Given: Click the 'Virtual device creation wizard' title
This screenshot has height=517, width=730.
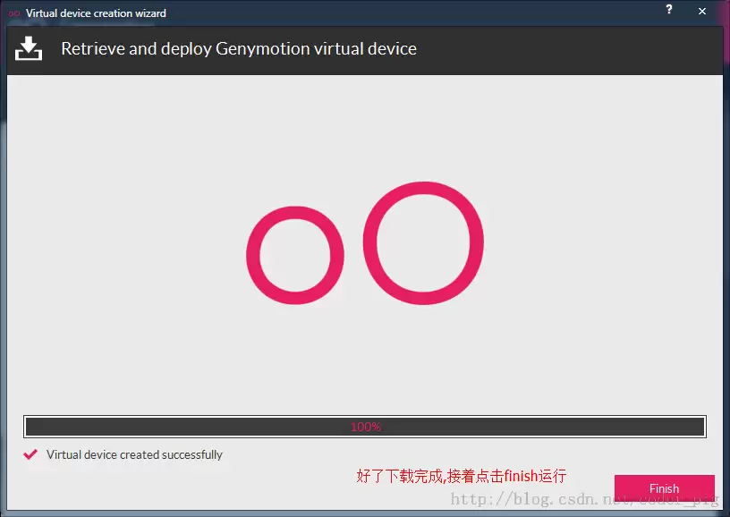Looking at the screenshot, I should 96,13.
